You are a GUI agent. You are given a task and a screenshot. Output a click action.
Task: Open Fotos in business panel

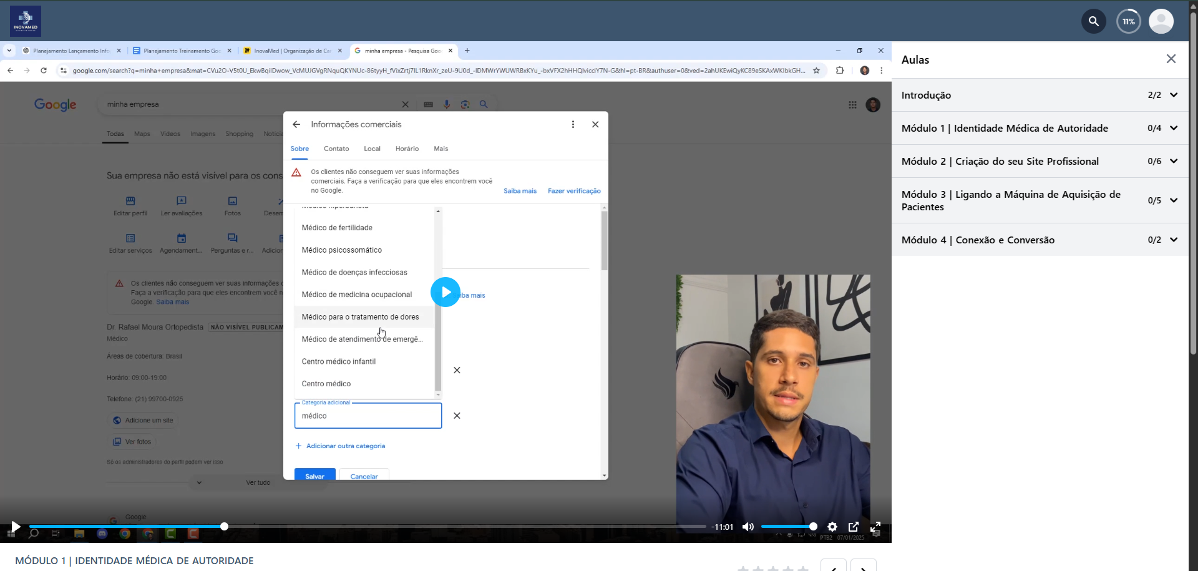[233, 206]
